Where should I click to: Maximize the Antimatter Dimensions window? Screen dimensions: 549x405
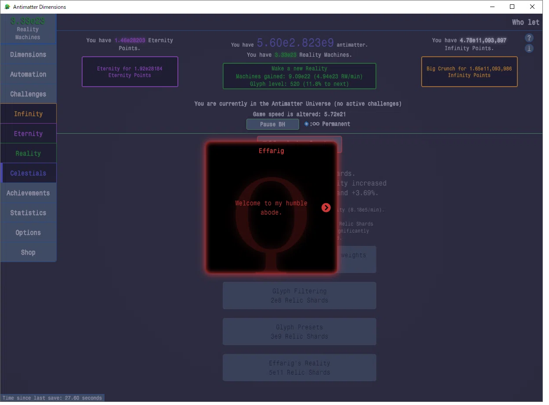click(x=512, y=7)
